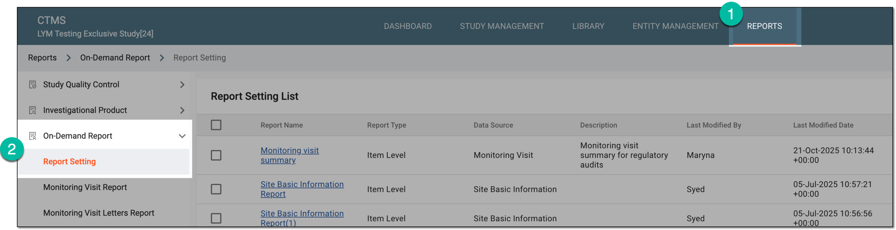Open the ENTITY MANAGEMENT tab
The height and width of the screenshot is (230, 896).
(x=675, y=26)
